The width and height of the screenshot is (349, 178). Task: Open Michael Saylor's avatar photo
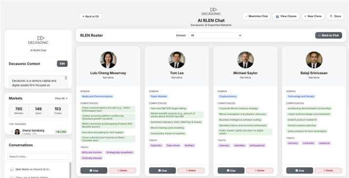(x=246, y=60)
